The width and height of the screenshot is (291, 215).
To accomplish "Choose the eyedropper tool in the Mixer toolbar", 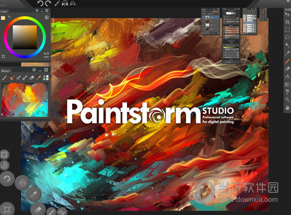I will coord(38,78).
